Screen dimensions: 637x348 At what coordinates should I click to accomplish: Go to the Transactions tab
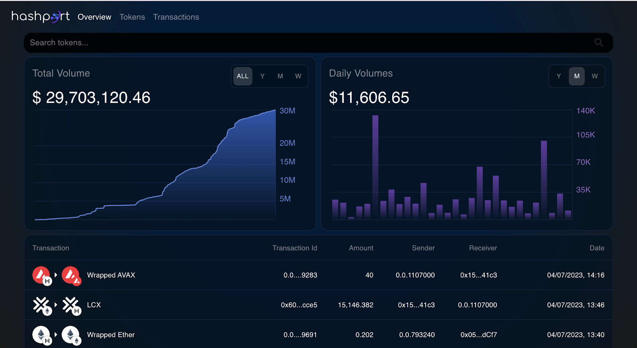coord(176,17)
